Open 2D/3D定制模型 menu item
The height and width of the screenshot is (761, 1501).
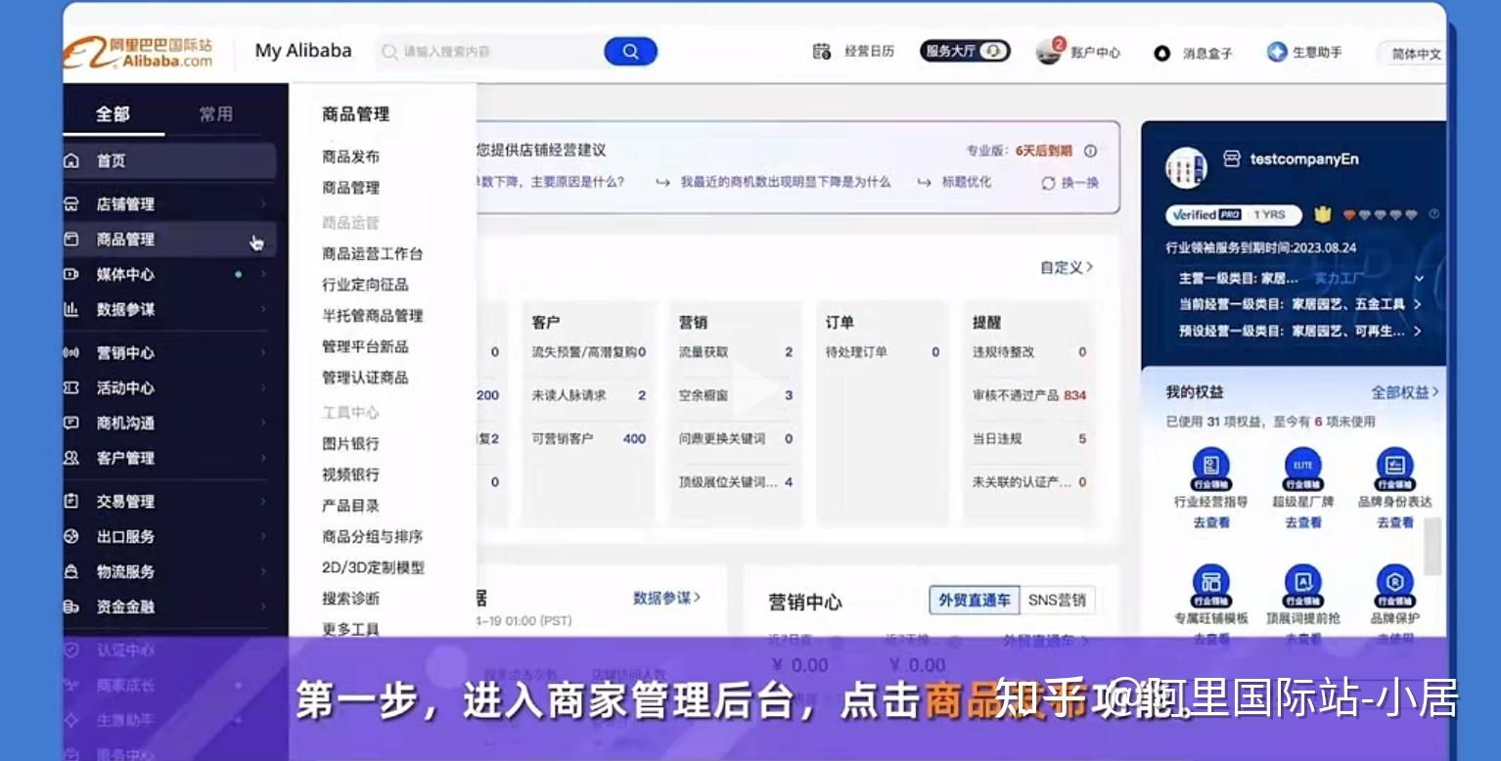[x=373, y=567]
